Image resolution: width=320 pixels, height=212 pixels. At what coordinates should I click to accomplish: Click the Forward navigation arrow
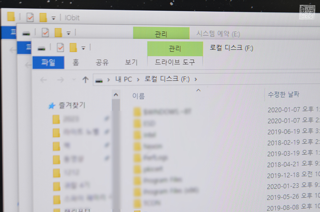click(x=60, y=80)
